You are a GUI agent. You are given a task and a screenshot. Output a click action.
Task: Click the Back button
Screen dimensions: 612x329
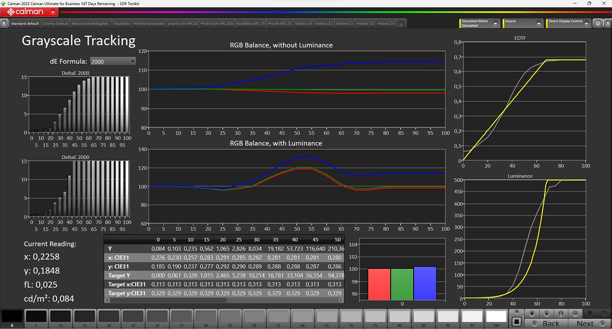pyautogui.click(x=546, y=323)
